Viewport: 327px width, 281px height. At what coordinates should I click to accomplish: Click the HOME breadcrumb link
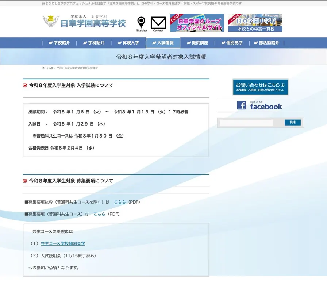[x=49, y=68]
